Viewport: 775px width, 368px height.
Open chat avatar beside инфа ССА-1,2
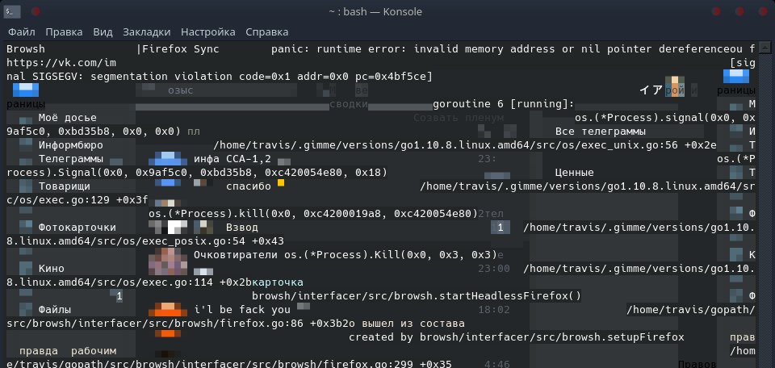coord(168,159)
